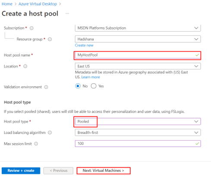Click Next: Virtual Machines button
Viewport: 211px width, 176px height.
click(104, 171)
